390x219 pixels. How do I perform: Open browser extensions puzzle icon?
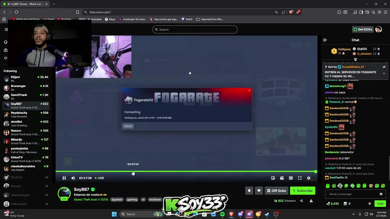339,12
